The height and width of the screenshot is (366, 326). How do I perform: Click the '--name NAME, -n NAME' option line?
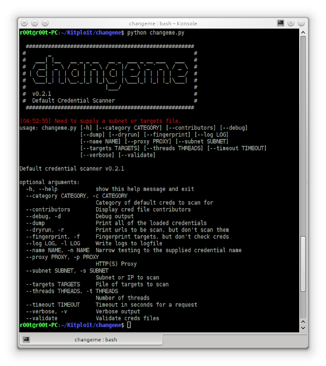57,250
